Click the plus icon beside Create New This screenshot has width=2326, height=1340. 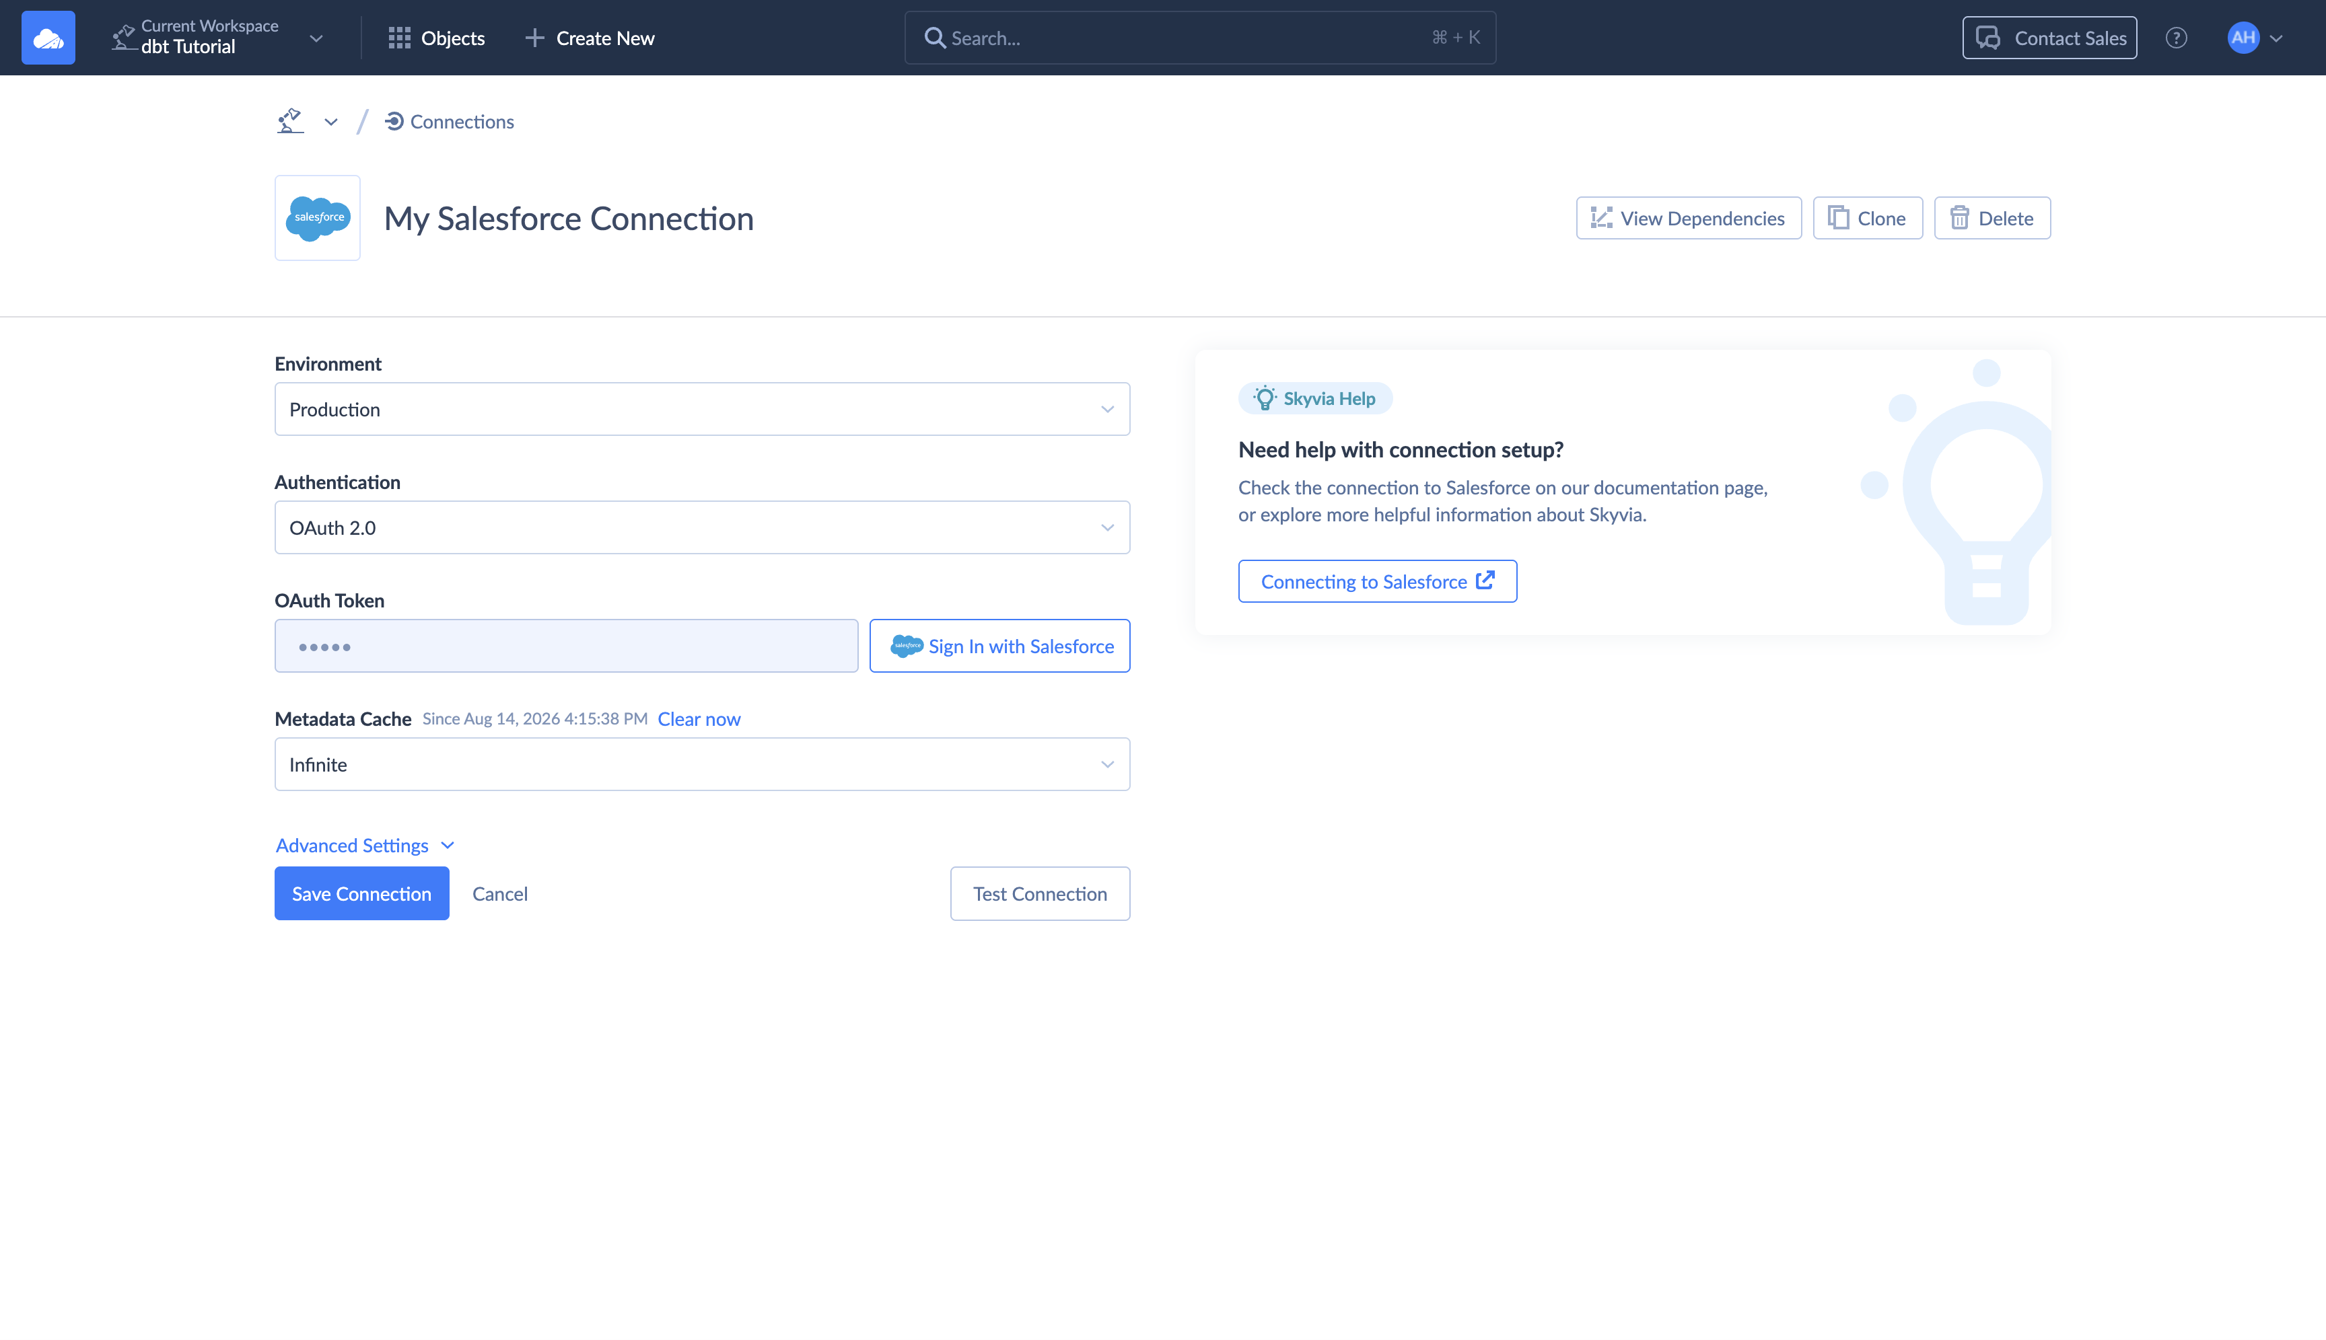[x=534, y=38]
